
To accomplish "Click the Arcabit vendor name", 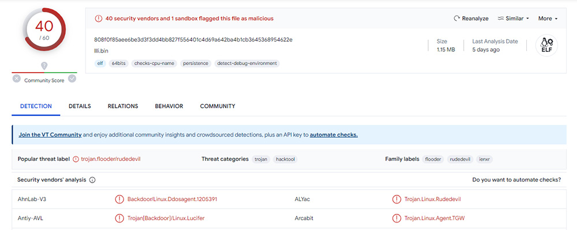I will (304, 218).
